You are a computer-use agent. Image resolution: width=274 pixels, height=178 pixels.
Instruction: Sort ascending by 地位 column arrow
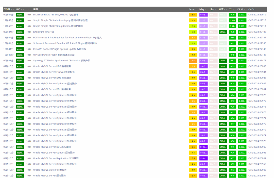pyautogui.click(x=22, y=9)
